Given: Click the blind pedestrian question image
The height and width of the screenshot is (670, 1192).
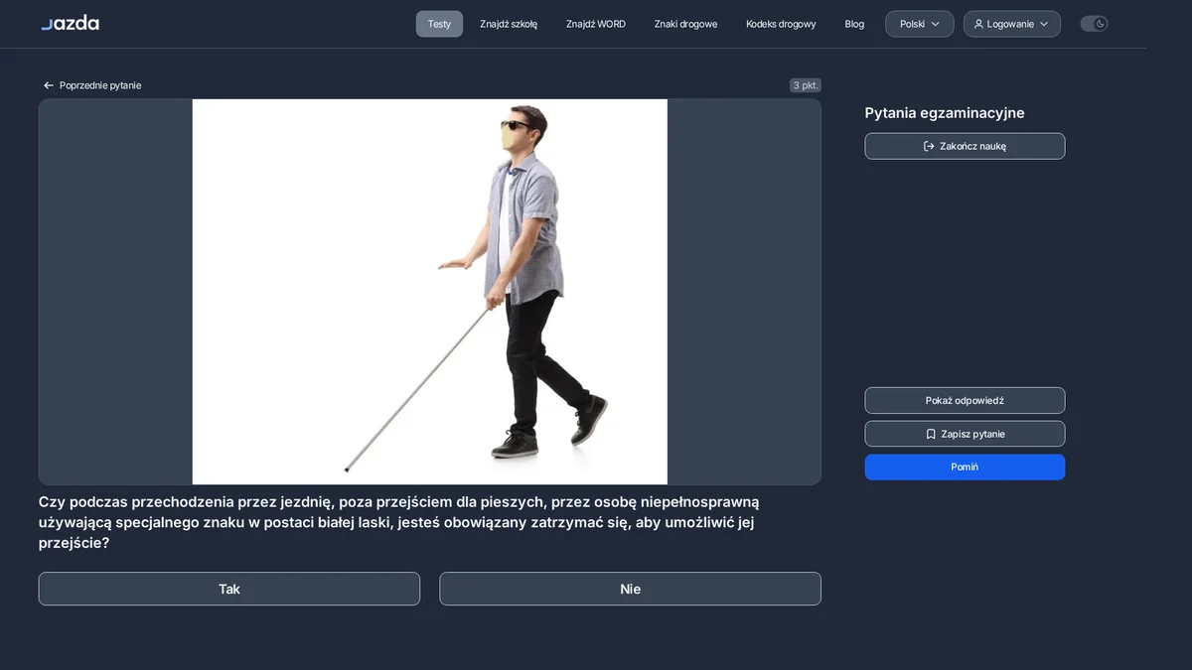Looking at the screenshot, I should click(429, 292).
